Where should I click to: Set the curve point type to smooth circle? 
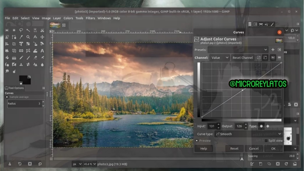click(261, 126)
